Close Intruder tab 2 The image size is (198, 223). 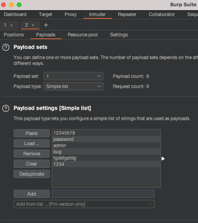[x=33, y=25]
